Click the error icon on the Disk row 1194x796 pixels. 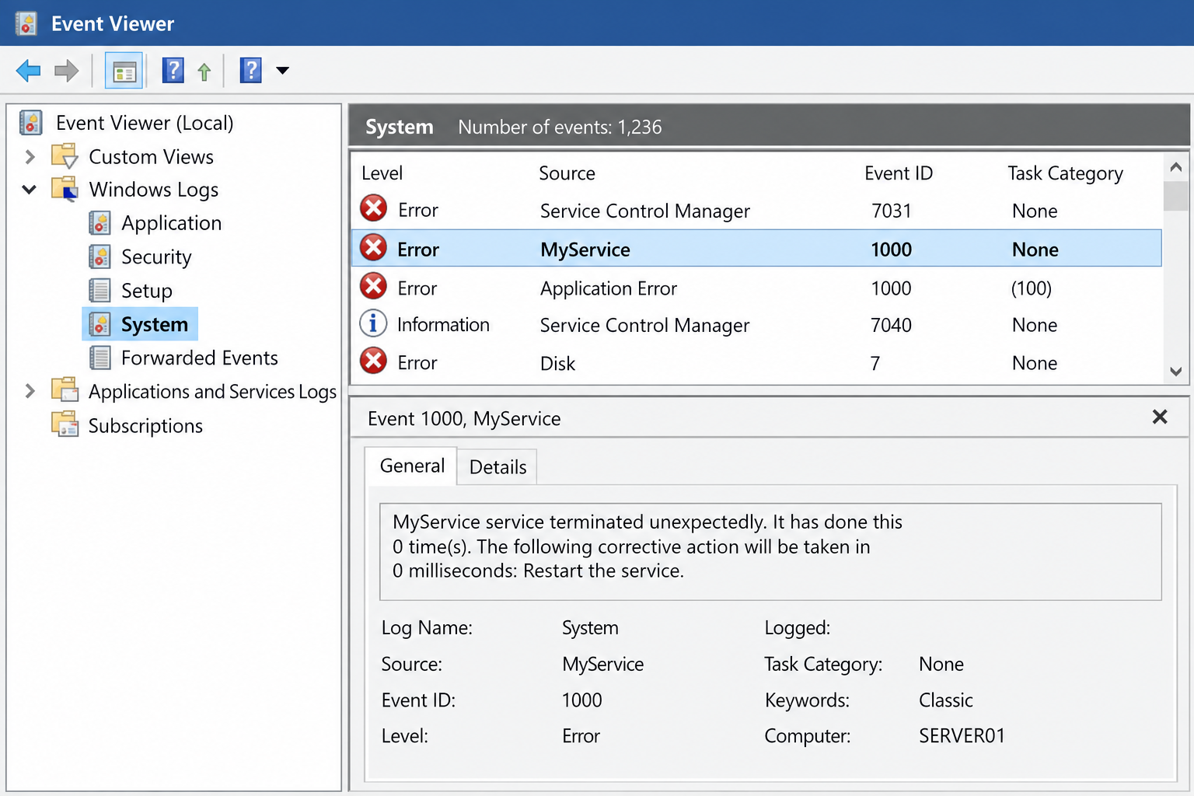point(374,361)
